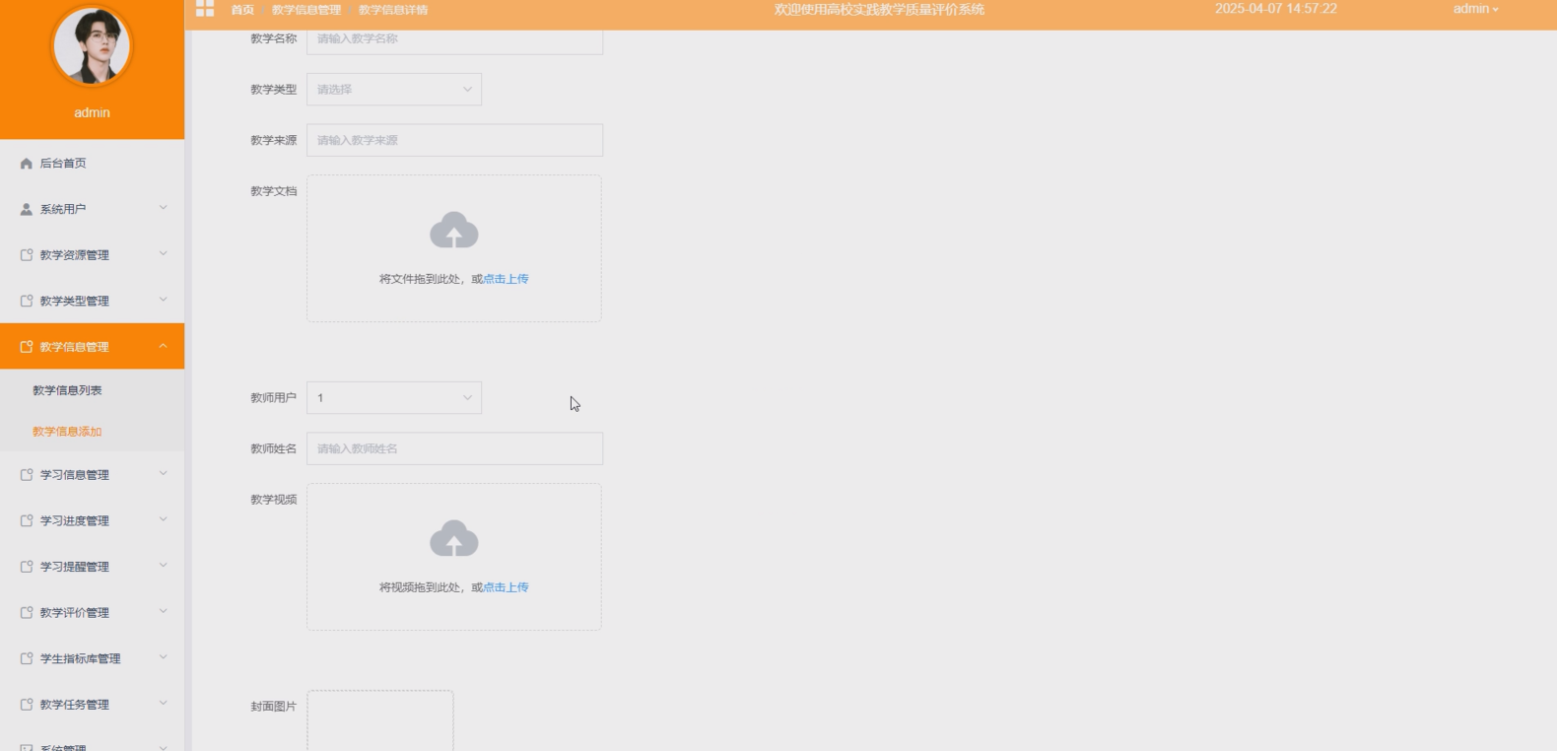
Task: Expand the 学习提醒管理 chevron
Action: click(164, 566)
